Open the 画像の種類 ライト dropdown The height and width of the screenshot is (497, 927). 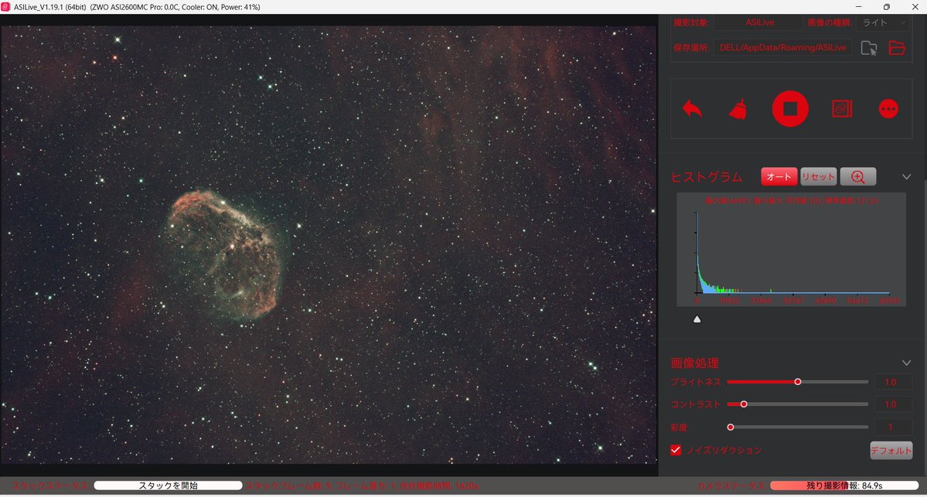[882, 22]
